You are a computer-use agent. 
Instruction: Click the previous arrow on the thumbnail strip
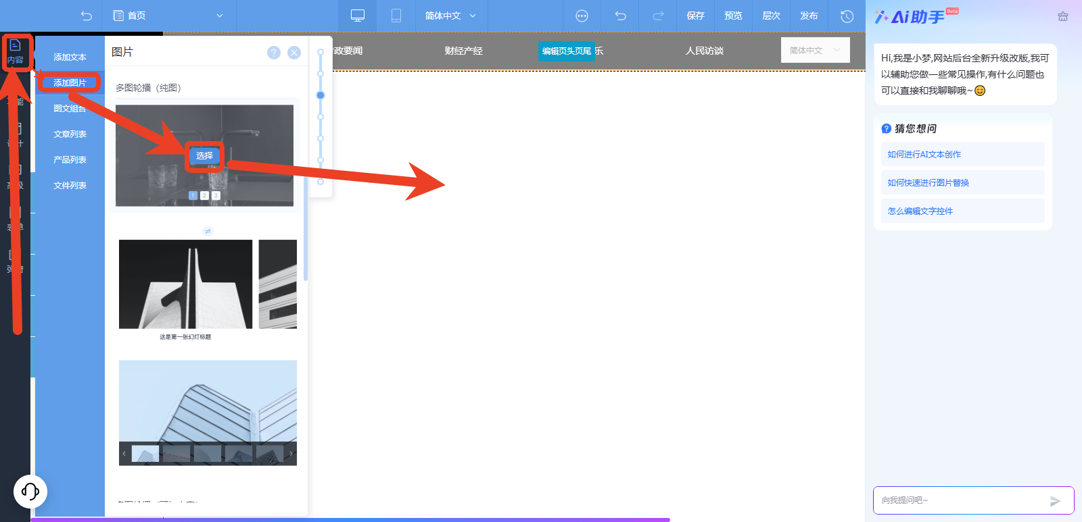point(124,454)
